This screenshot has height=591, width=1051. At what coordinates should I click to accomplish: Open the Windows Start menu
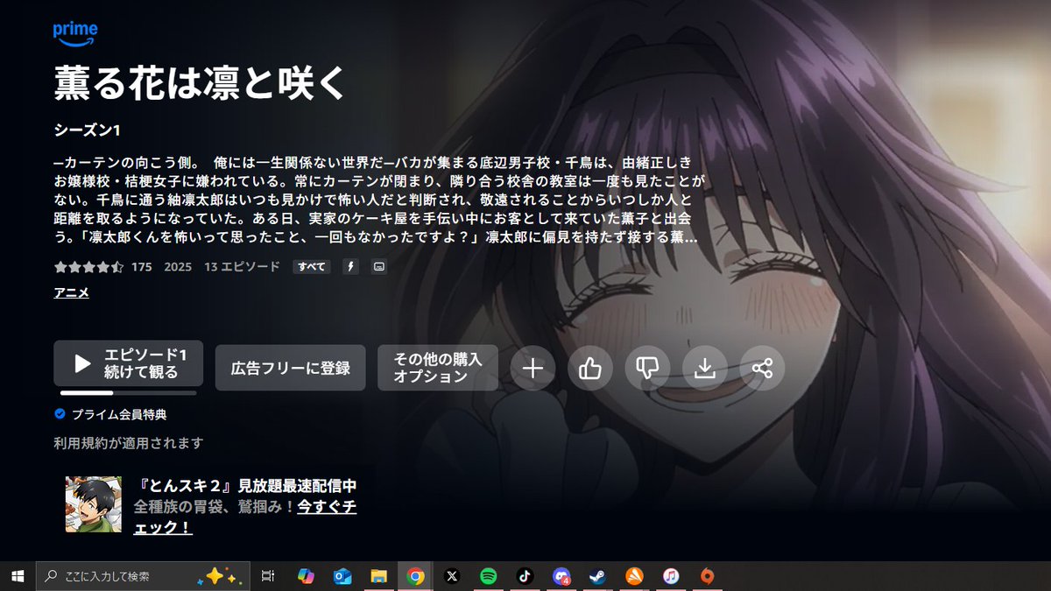17,576
